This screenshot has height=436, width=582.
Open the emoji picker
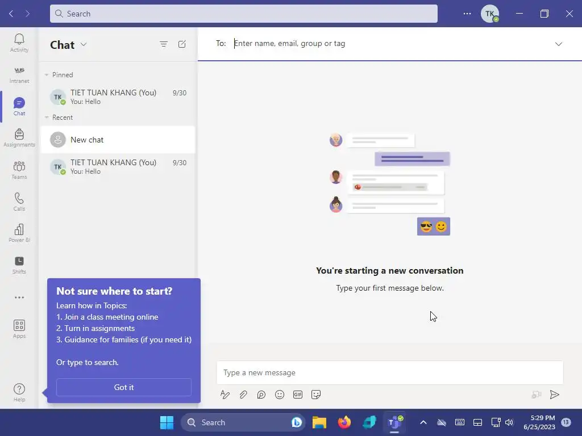[x=280, y=395]
